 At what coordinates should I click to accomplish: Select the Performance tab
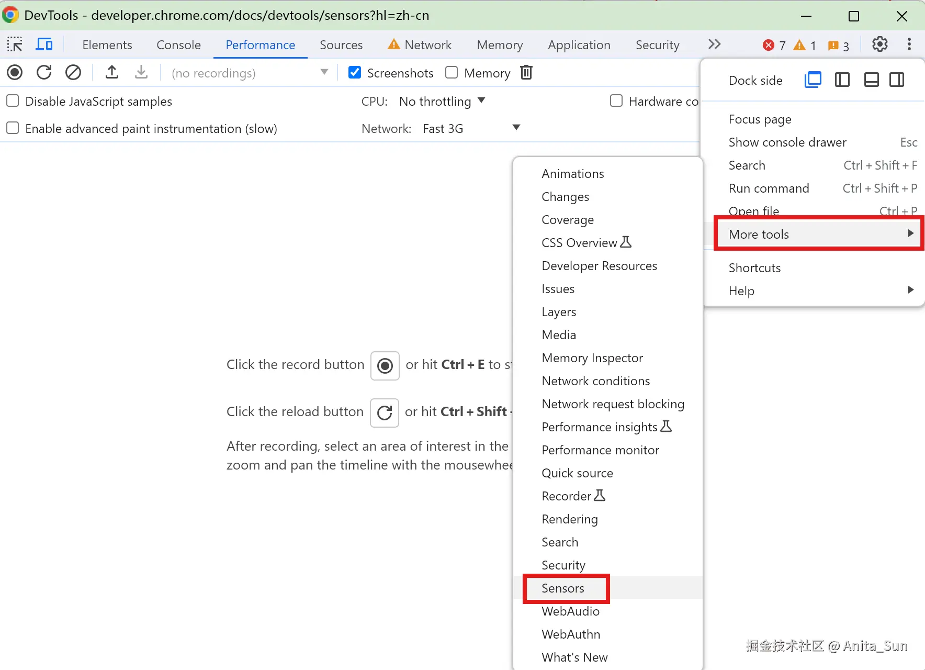click(x=261, y=45)
